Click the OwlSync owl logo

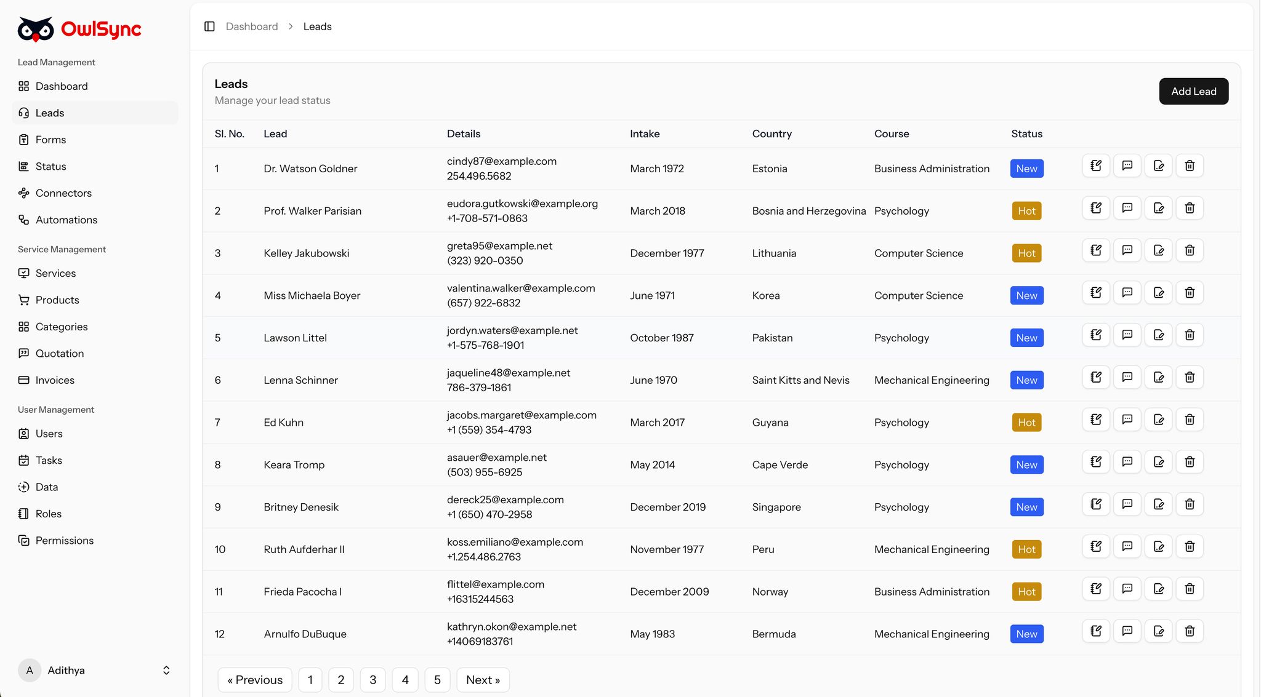(36, 29)
